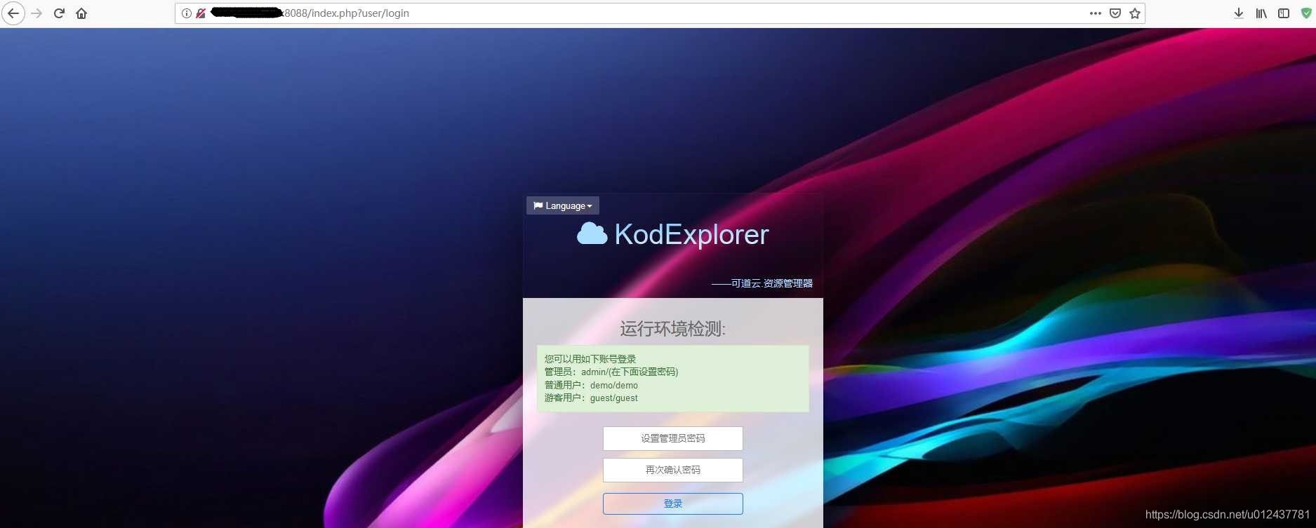Image resolution: width=1316 pixels, height=528 pixels.
Task: Click the 游客用户: guest/guest line
Action: (x=591, y=398)
